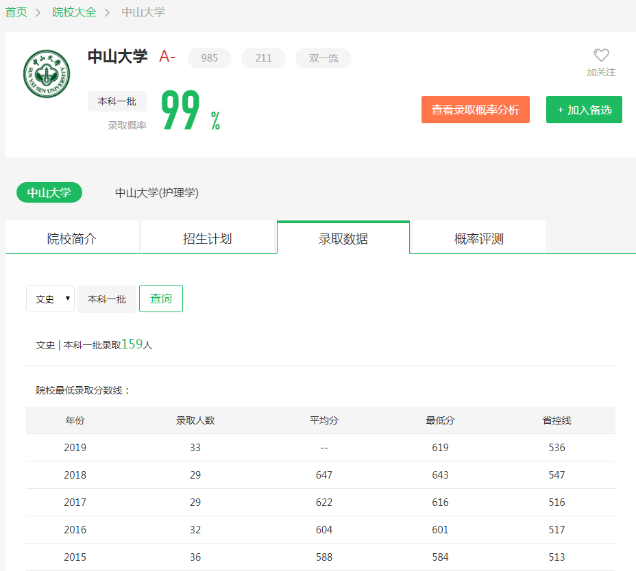Switch to the 概率评测 tab
Image resolution: width=636 pixels, height=571 pixels.
click(478, 238)
